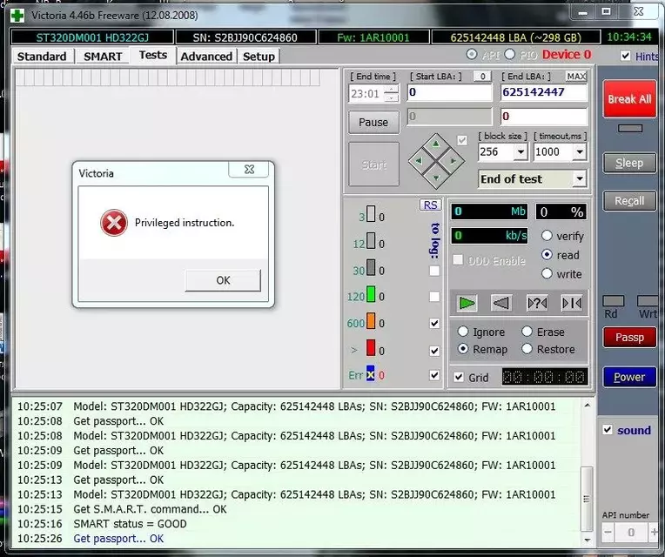The image size is (665, 557).
Task: Select the Restore radio option
Action: [527, 349]
